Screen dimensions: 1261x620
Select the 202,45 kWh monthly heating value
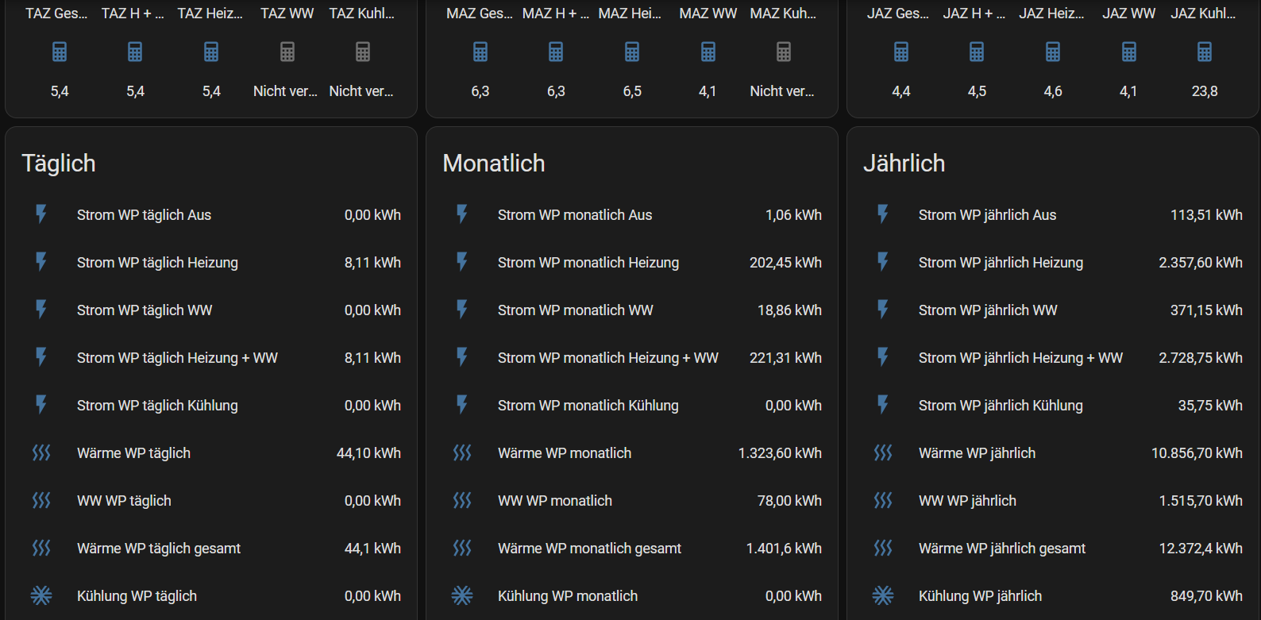(785, 263)
